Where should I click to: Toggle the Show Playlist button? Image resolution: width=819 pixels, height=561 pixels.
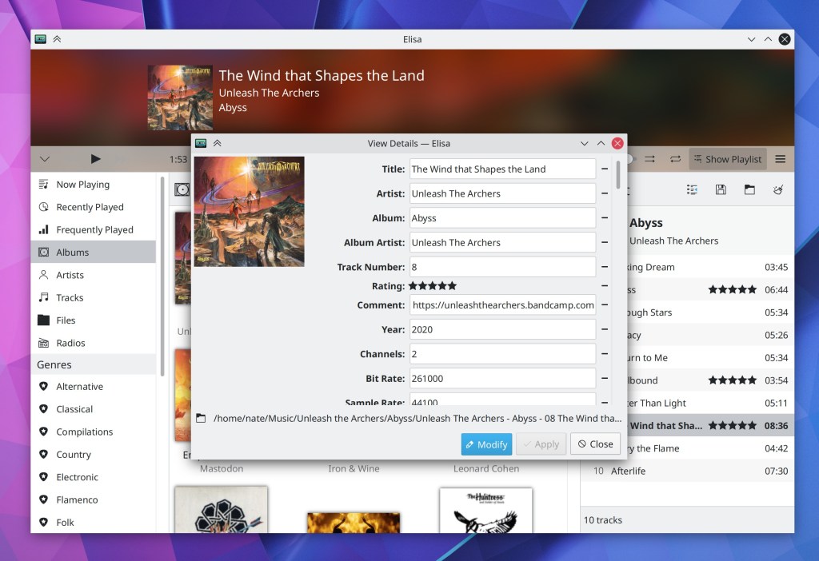(x=727, y=159)
